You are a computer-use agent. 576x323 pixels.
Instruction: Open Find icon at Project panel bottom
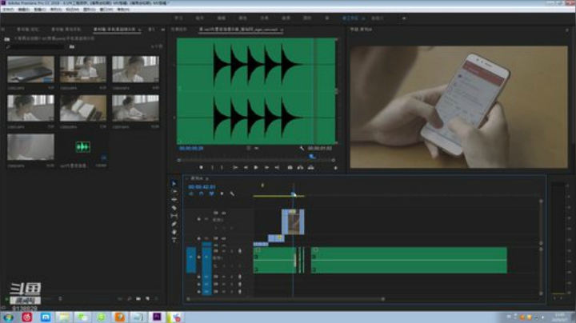click(x=130, y=299)
